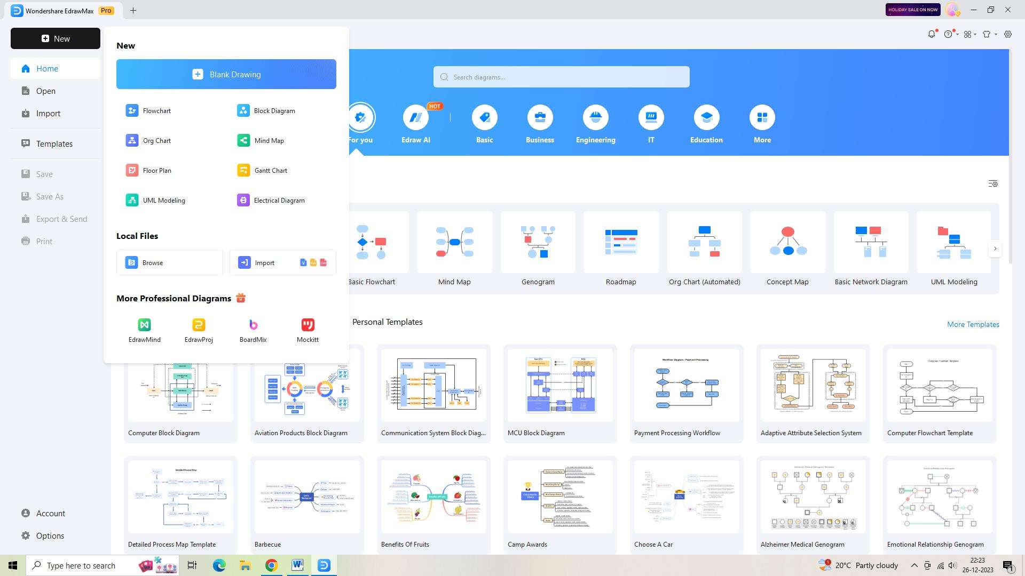Click More Templates link
1025x576 pixels.
coord(974,324)
